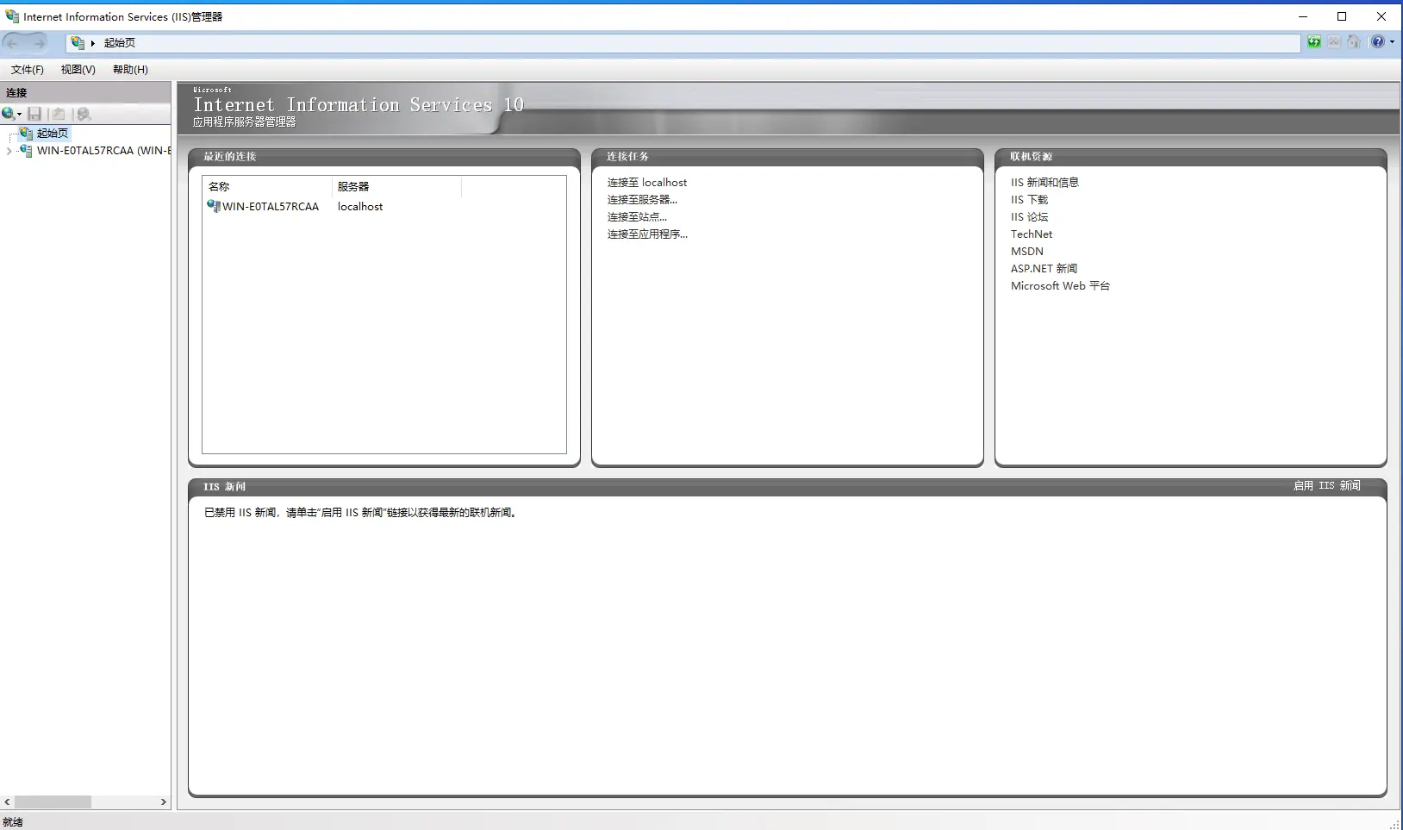The image size is (1403, 830).
Task: Open the Microsoft Web 平台 link
Action: [x=1060, y=285]
